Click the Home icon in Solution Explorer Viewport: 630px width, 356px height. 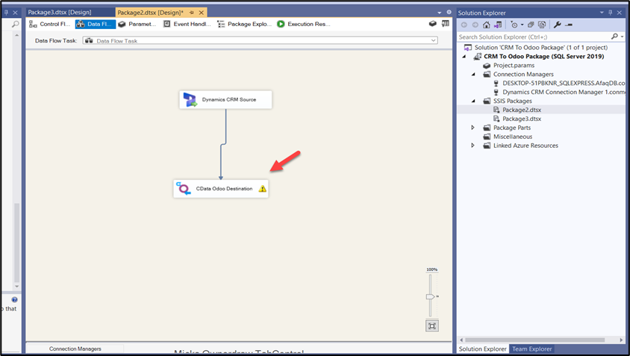click(486, 25)
